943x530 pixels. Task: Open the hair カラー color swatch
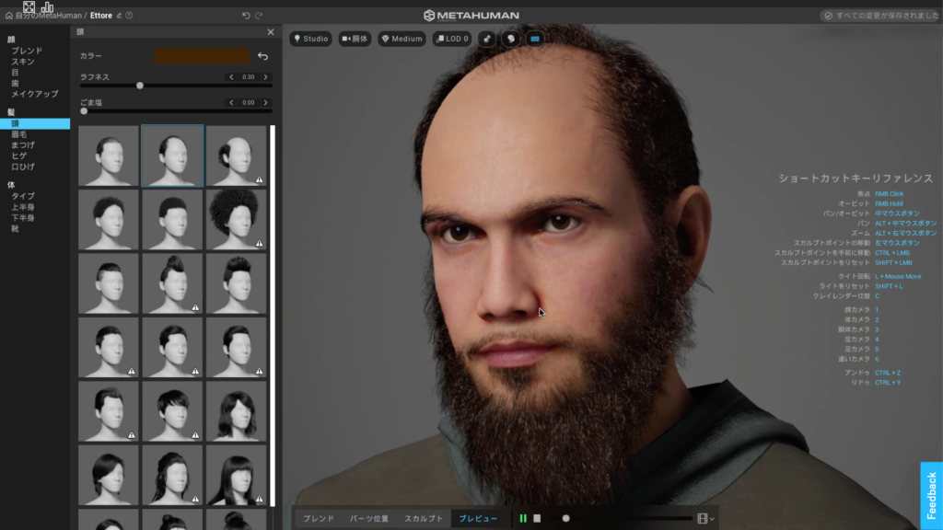click(x=202, y=56)
